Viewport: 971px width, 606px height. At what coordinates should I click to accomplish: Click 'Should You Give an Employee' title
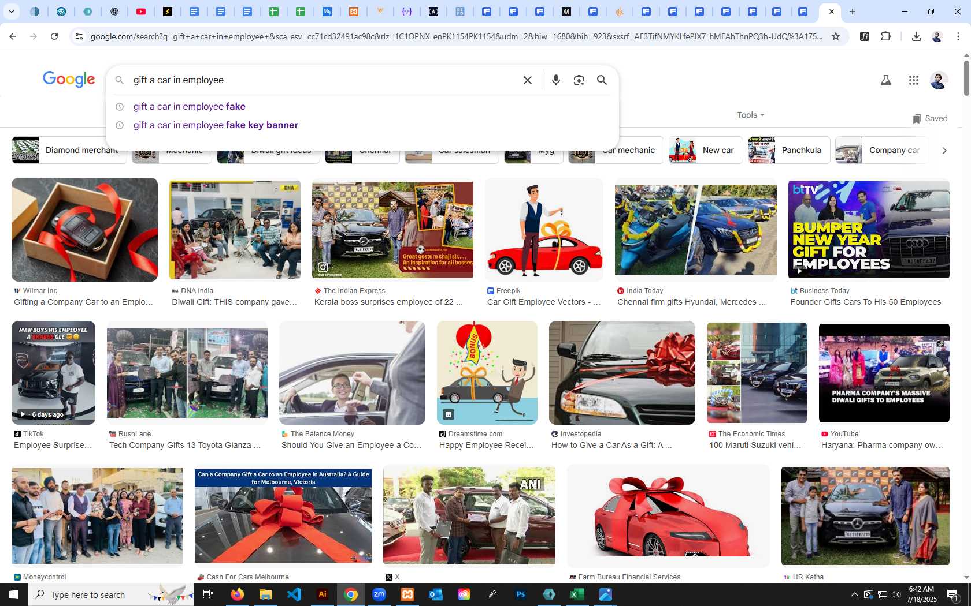coord(351,445)
